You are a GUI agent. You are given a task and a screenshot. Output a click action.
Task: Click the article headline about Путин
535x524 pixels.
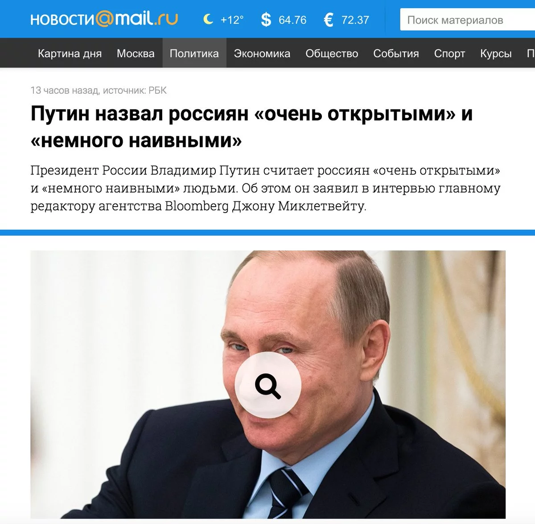click(251, 127)
